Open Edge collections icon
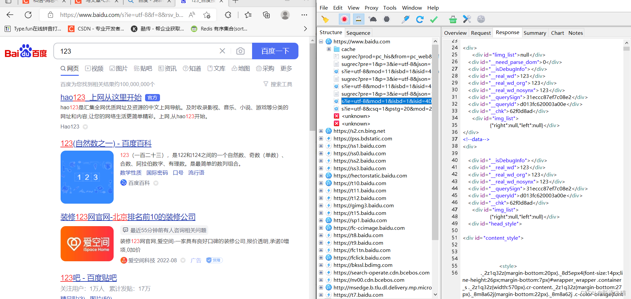 click(x=266, y=15)
